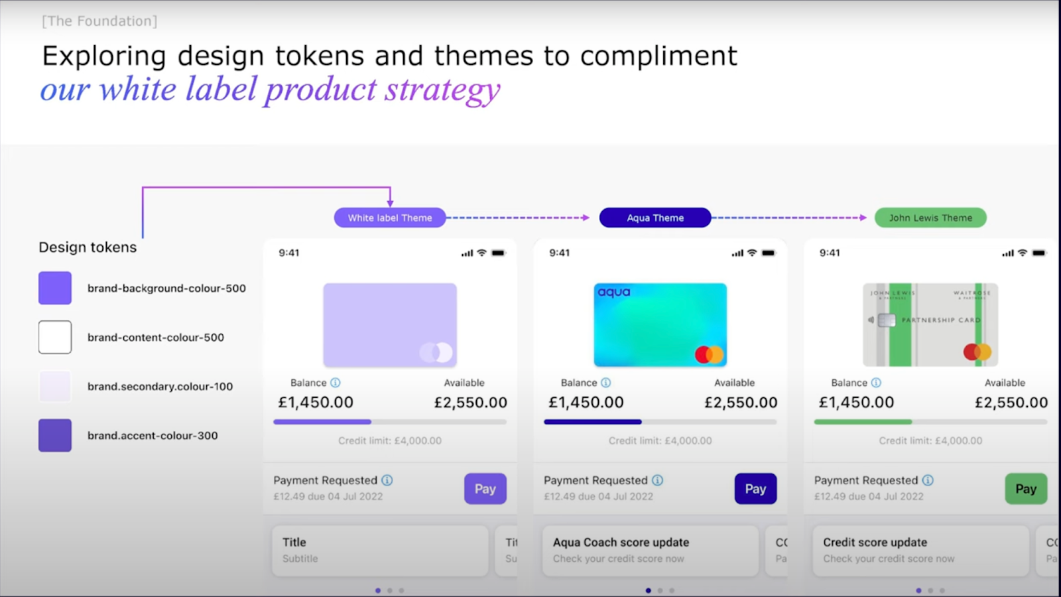Click the brand-background-colour-500 purple swatch
Image resolution: width=1061 pixels, height=597 pixels.
click(55, 288)
